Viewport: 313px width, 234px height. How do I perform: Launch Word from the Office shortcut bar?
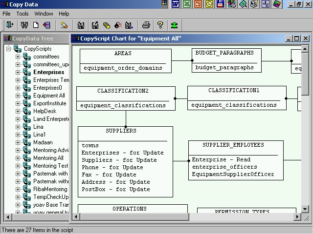[176, 4]
